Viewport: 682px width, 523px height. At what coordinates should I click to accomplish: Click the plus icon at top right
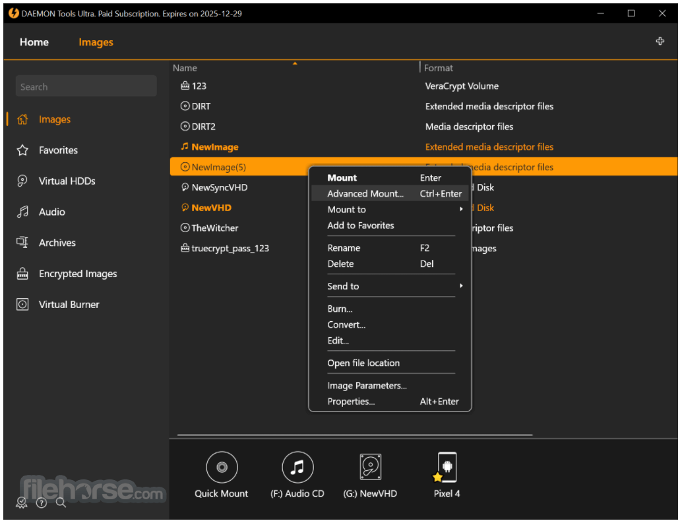660,41
